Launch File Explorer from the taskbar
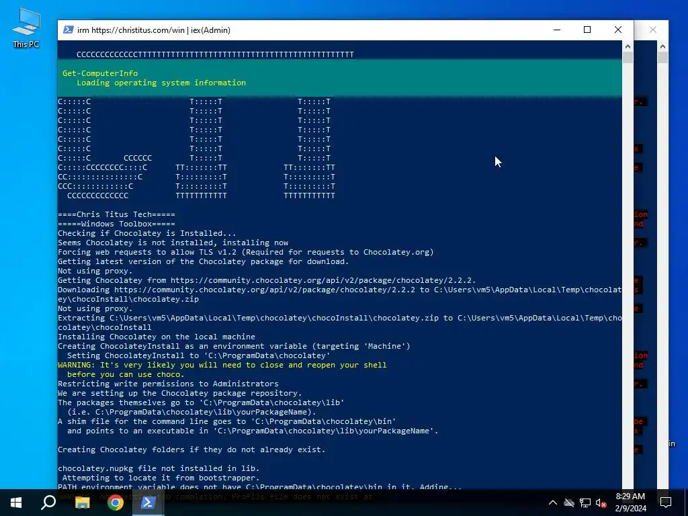 tap(82, 503)
